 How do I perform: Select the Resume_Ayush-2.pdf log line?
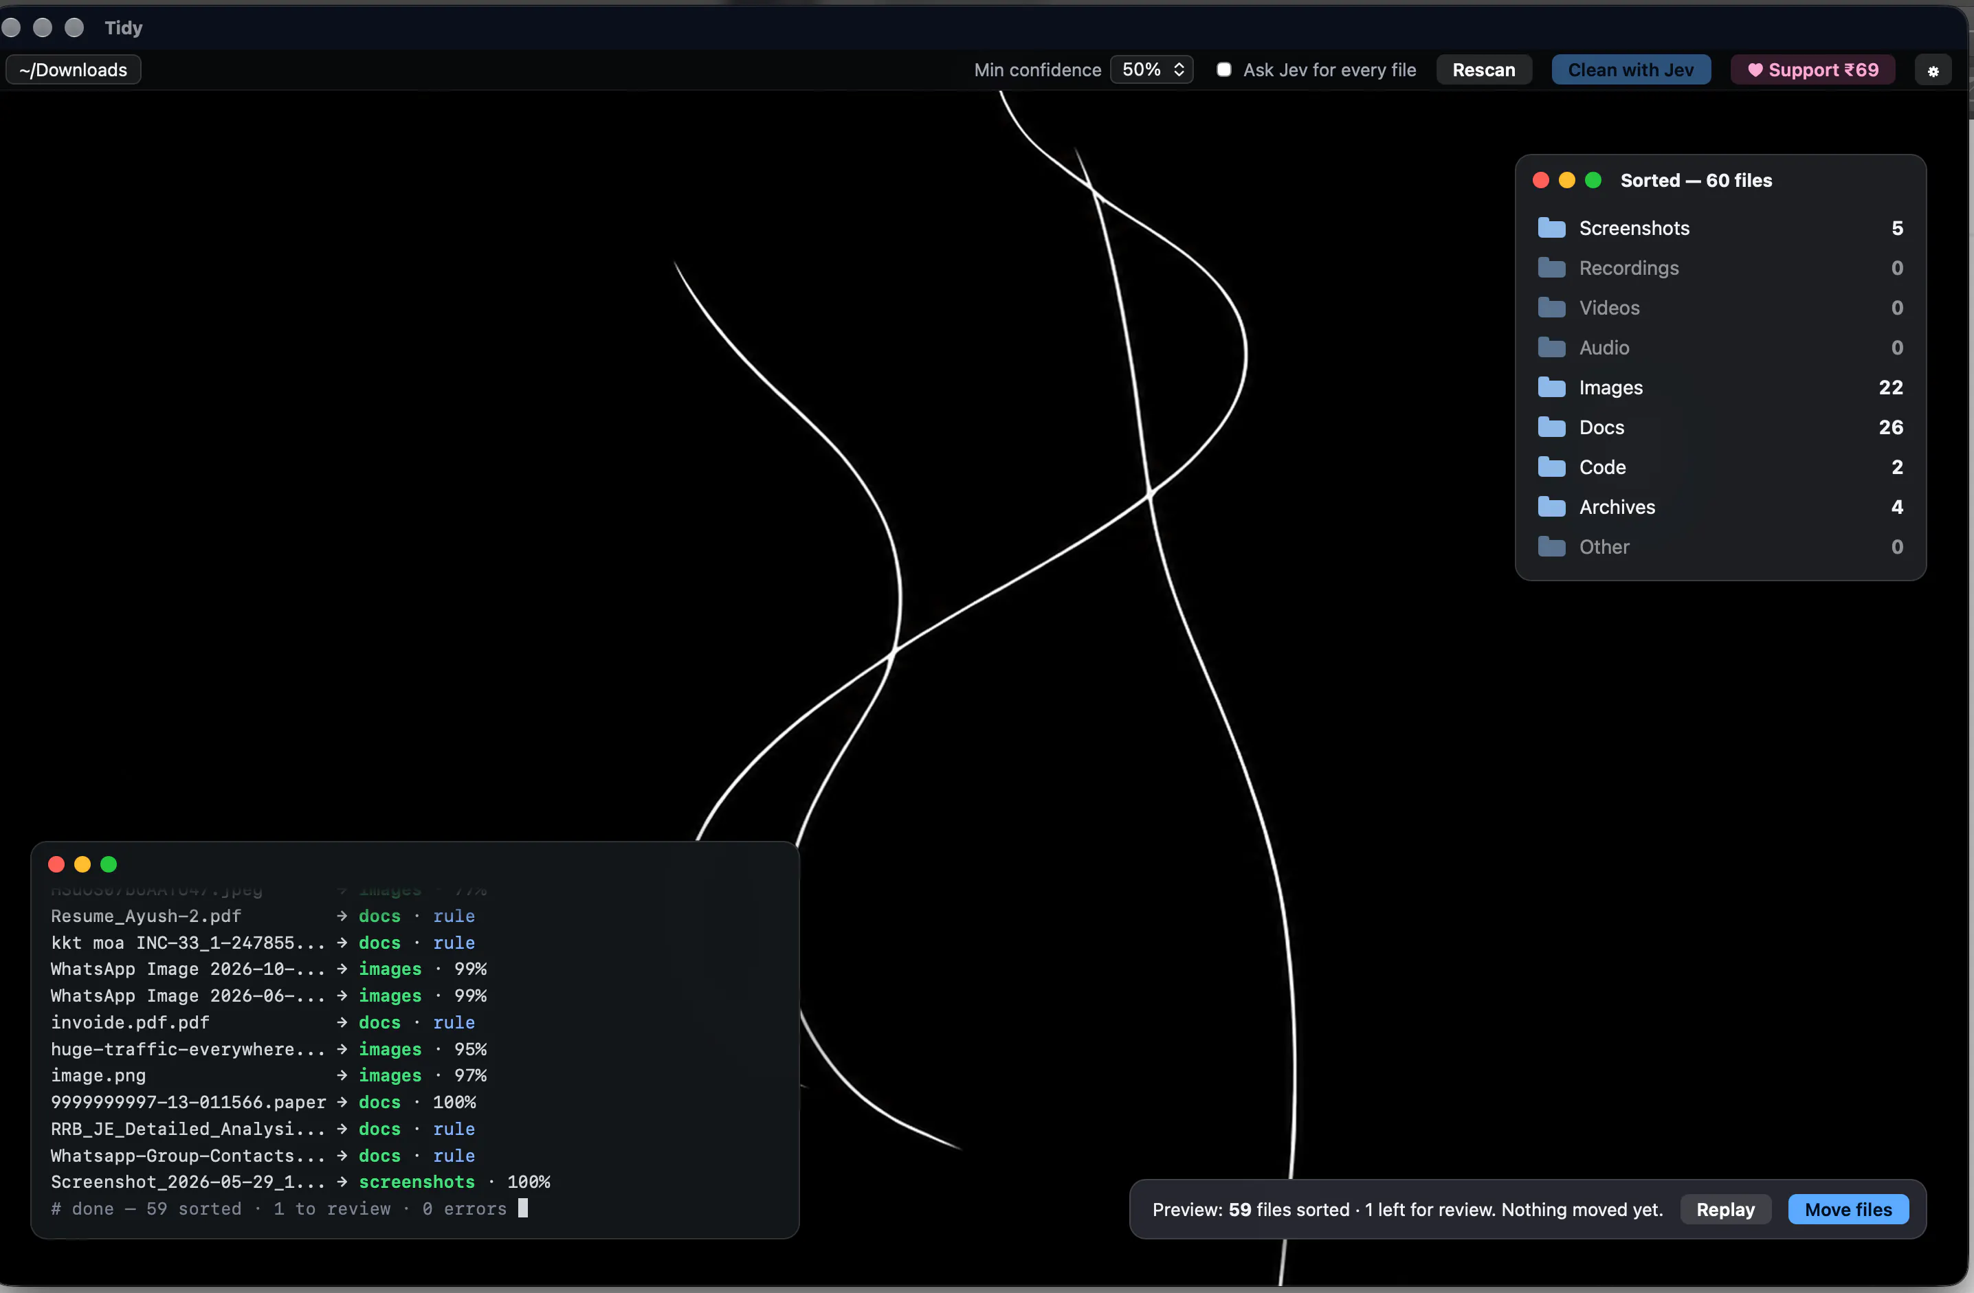[x=263, y=916]
